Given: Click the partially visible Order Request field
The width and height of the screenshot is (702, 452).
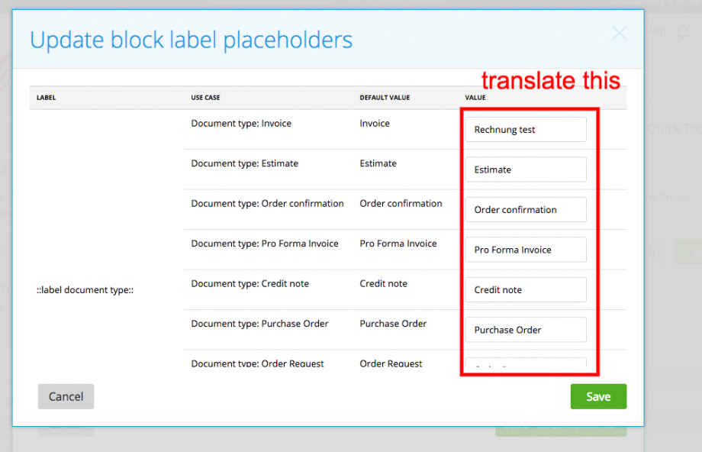Looking at the screenshot, I should (x=525, y=364).
